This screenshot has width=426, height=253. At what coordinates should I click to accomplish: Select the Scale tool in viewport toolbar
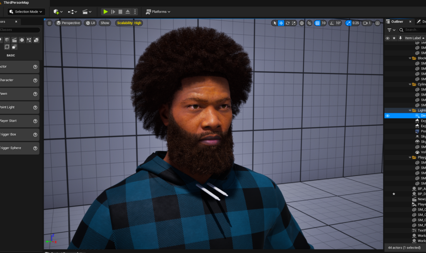point(294,23)
